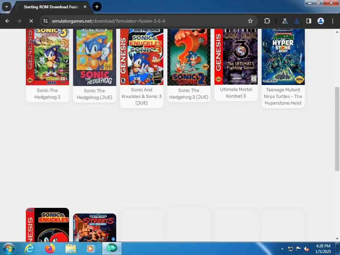Show hidden system tray icons
Image resolution: width=340 pixels, height=255 pixels.
tap(282, 249)
